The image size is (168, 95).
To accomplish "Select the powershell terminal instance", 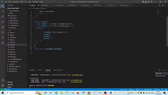I will click(x=161, y=76).
